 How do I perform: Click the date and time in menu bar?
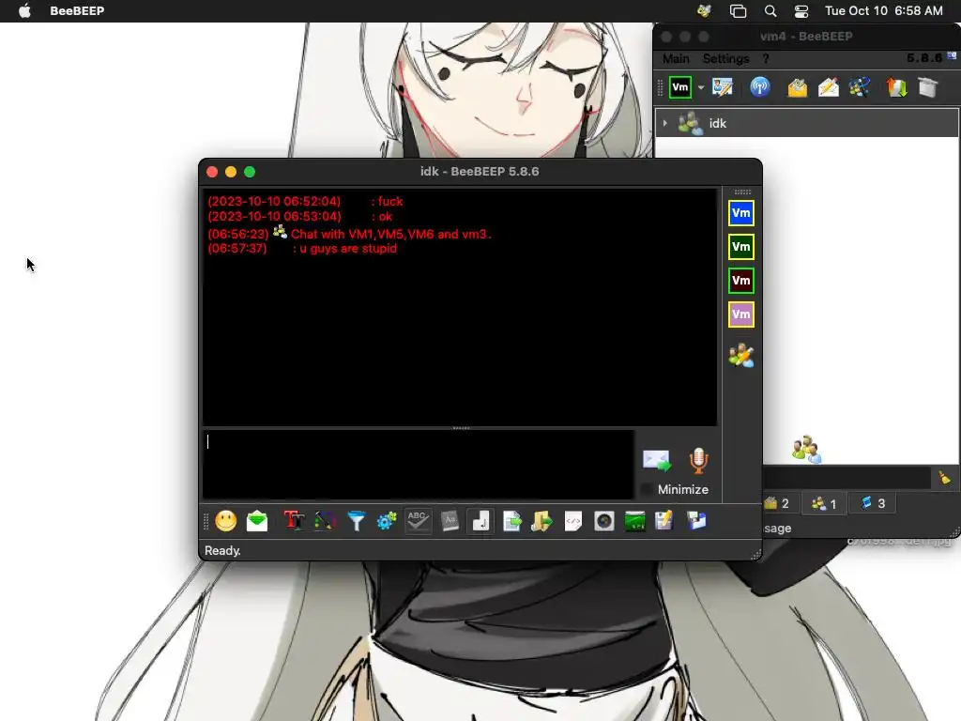pyautogui.click(x=883, y=10)
